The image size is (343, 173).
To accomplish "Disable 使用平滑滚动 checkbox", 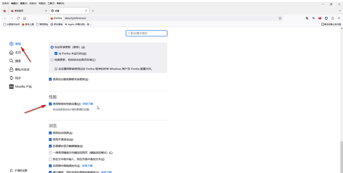I will [x=50, y=139].
